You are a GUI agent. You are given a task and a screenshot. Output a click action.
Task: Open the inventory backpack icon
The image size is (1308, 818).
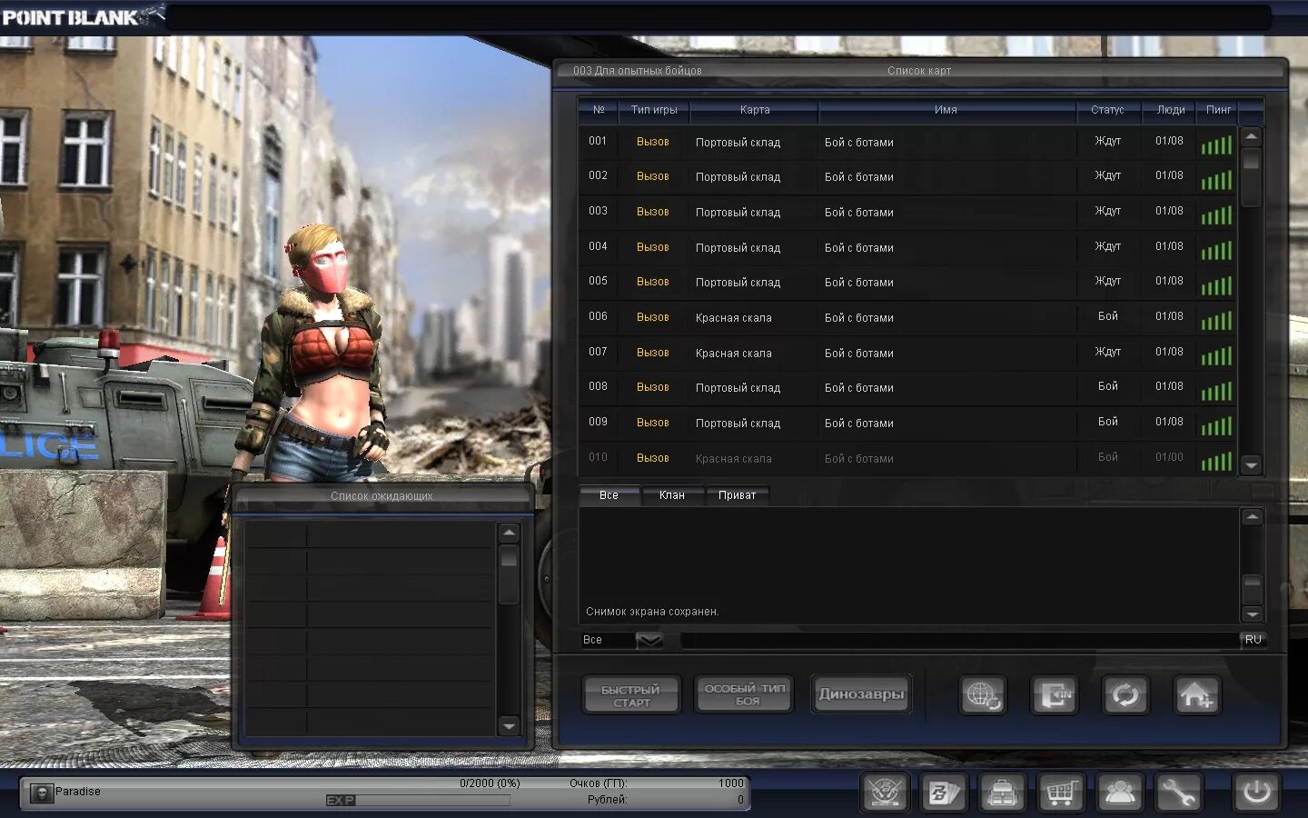point(1002,793)
